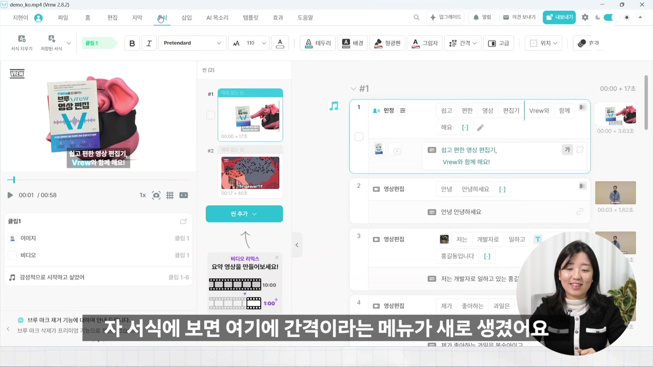Collapse the #1 scene header chevron
This screenshot has width=653, height=367.
point(353,89)
